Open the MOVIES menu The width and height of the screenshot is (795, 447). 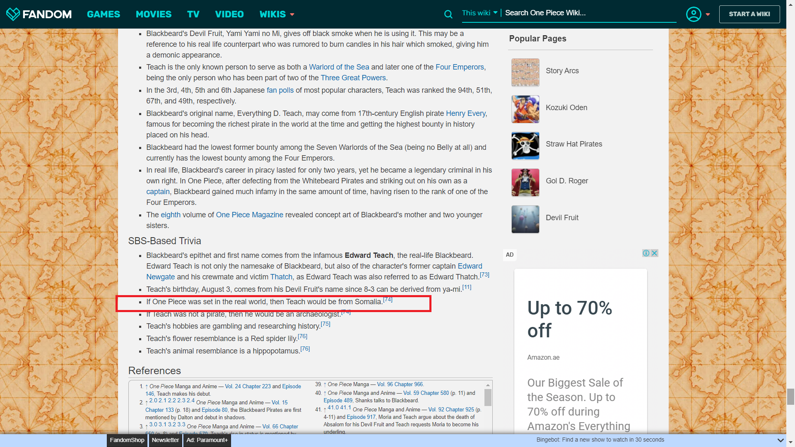pos(154,14)
